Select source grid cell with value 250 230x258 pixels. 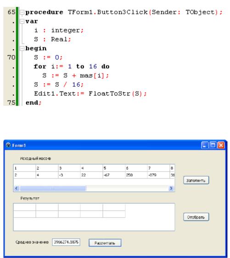136,175
